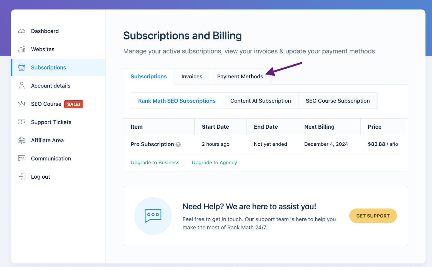Viewport: 432px width, 267px height.
Task: Click the Communication chat icon
Action: 22,158
